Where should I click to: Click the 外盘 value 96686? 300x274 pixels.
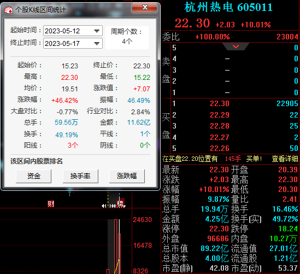click(218, 239)
